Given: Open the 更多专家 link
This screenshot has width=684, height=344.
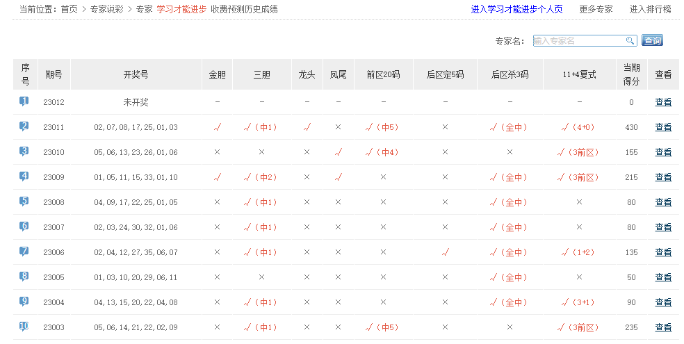Looking at the screenshot, I should click(596, 9).
